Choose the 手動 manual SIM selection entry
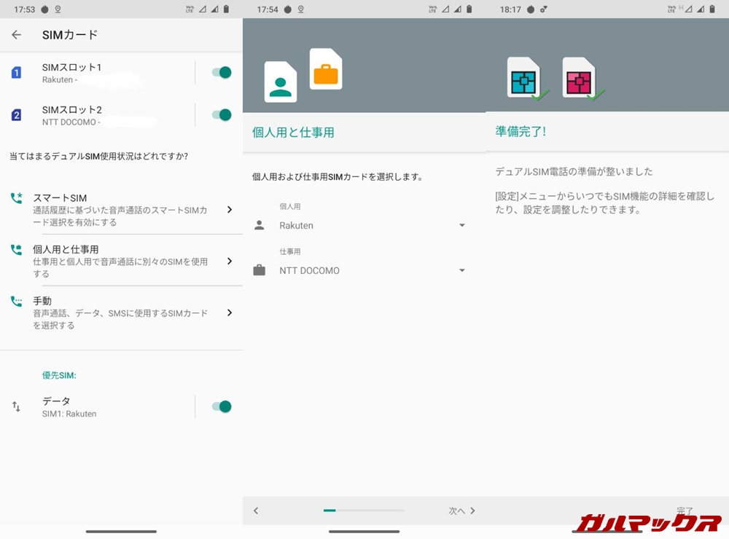The width and height of the screenshot is (729, 539). pyautogui.click(x=120, y=312)
